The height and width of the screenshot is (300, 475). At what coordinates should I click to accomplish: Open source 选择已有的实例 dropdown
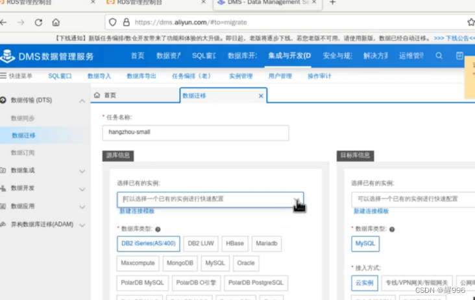coord(210,200)
